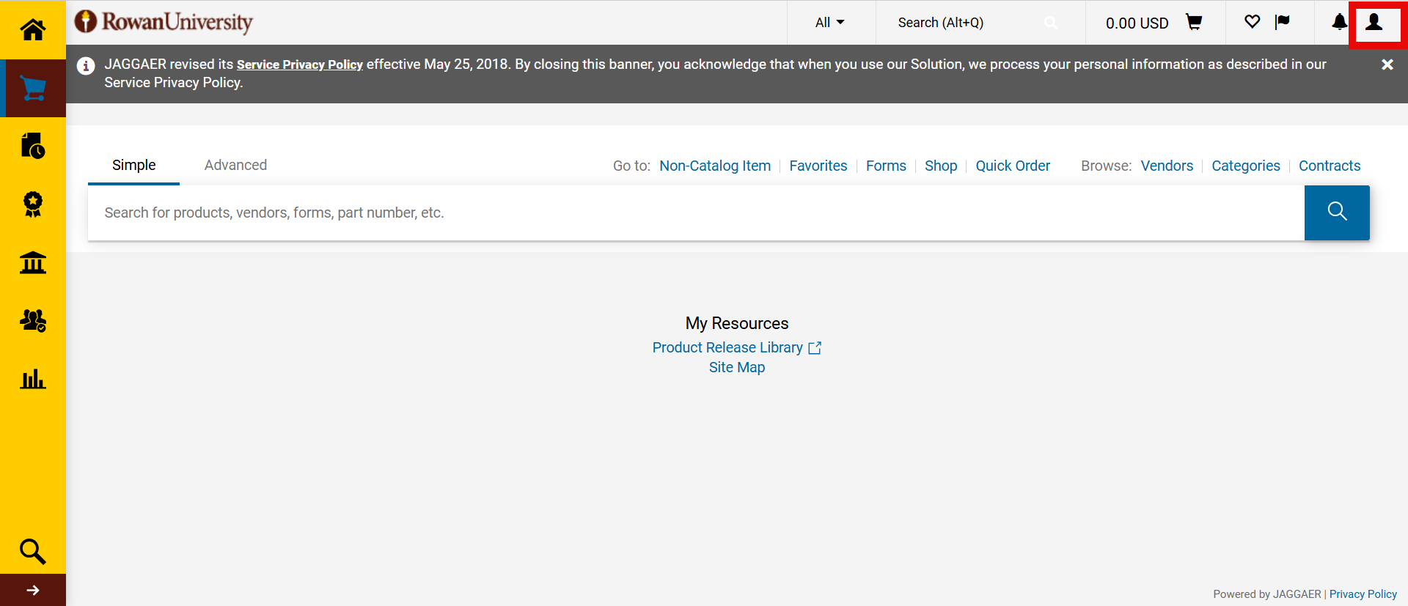Expand the sidebar with the arrow
The width and height of the screenshot is (1408, 606).
tap(33, 590)
